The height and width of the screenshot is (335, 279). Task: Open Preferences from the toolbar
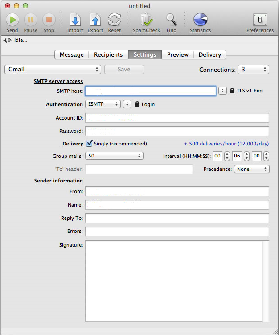[x=260, y=20]
